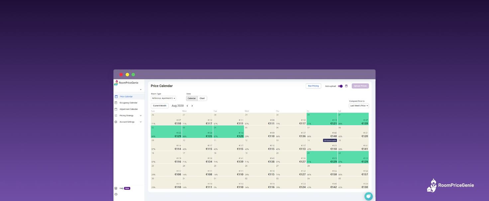This screenshot has height=201, width=489.
Task: Click the user profile icon in sidebar
Action: point(116,194)
